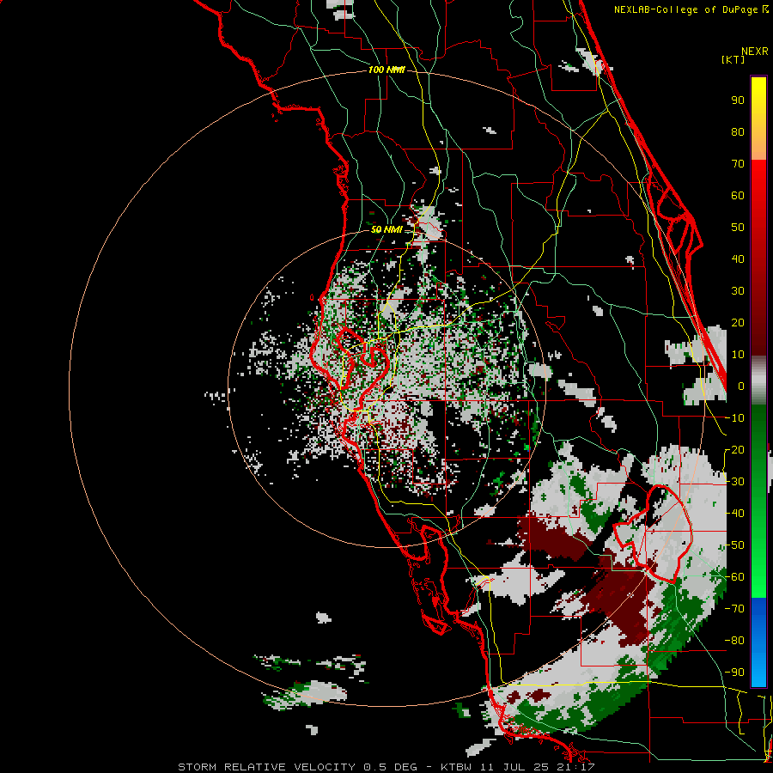Click the 70 value on the velocity scale
773x773 pixels.
pyautogui.click(x=738, y=164)
